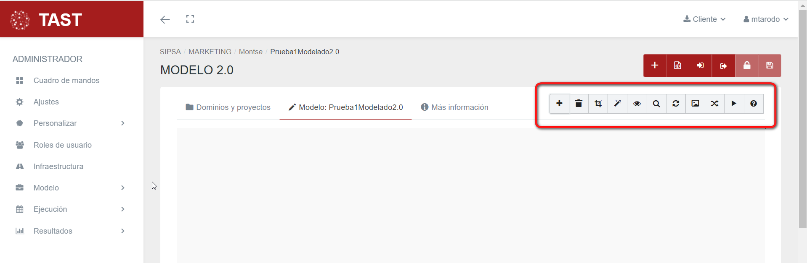Click the refresh arrows icon in toolbar

676,104
